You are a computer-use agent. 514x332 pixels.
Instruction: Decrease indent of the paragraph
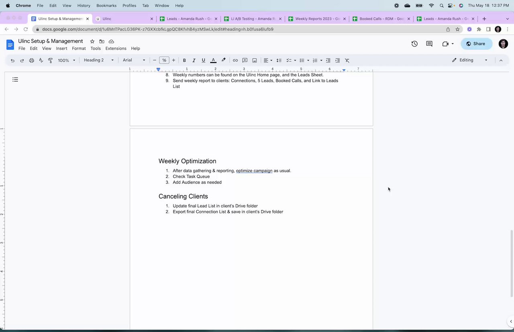pyautogui.click(x=328, y=60)
